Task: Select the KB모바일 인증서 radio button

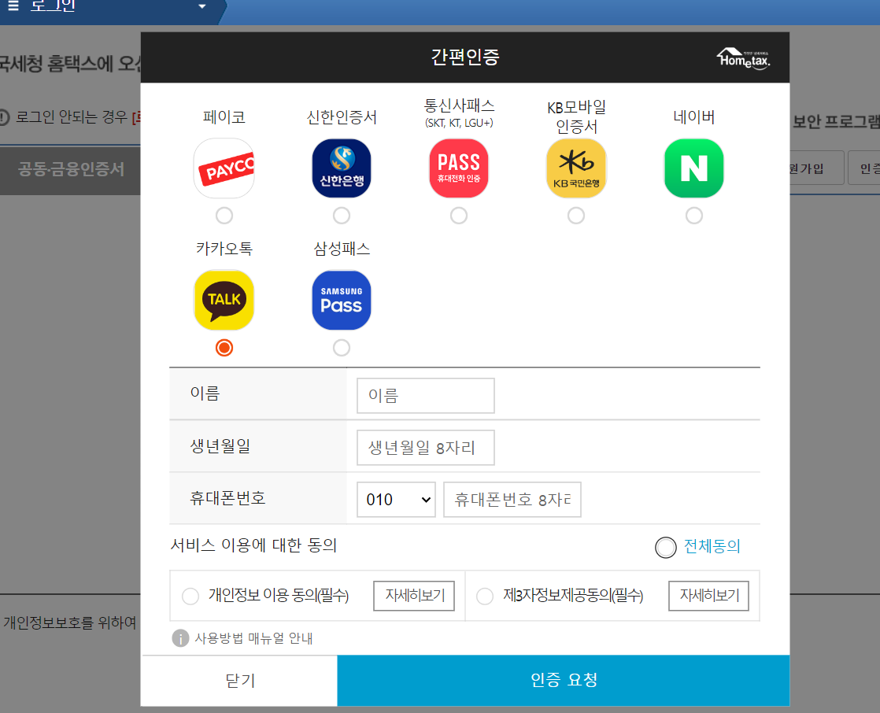Action: 576,216
